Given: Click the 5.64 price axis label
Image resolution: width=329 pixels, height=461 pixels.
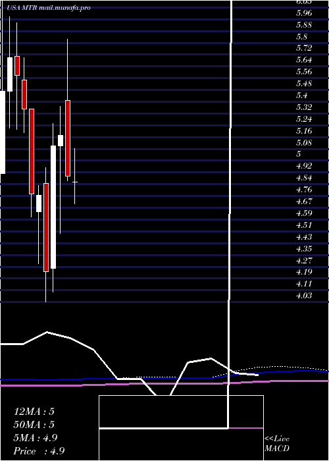Looking at the screenshot, I should [x=304, y=60].
